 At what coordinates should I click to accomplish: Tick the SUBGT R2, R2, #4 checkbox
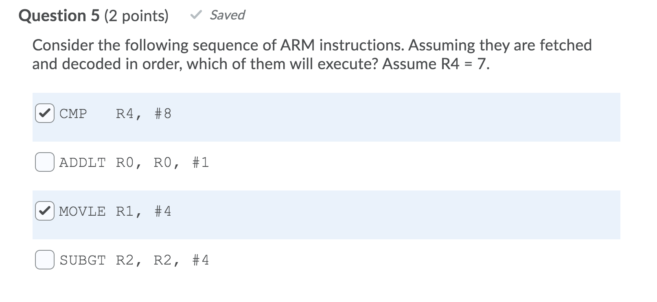[x=44, y=260]
